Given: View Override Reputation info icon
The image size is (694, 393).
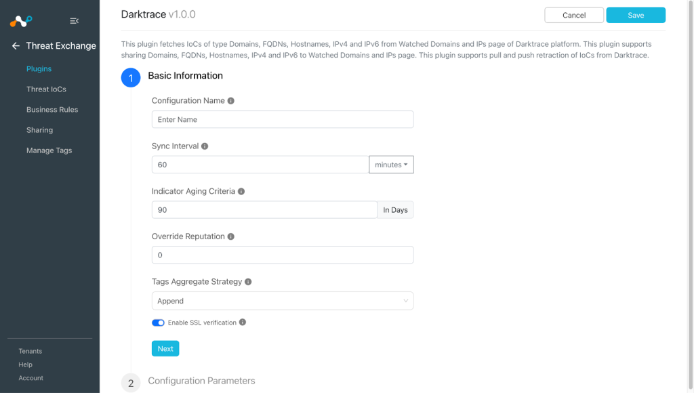Looking at the screenshot, I should pyautogui.click(x=231, y=236).
